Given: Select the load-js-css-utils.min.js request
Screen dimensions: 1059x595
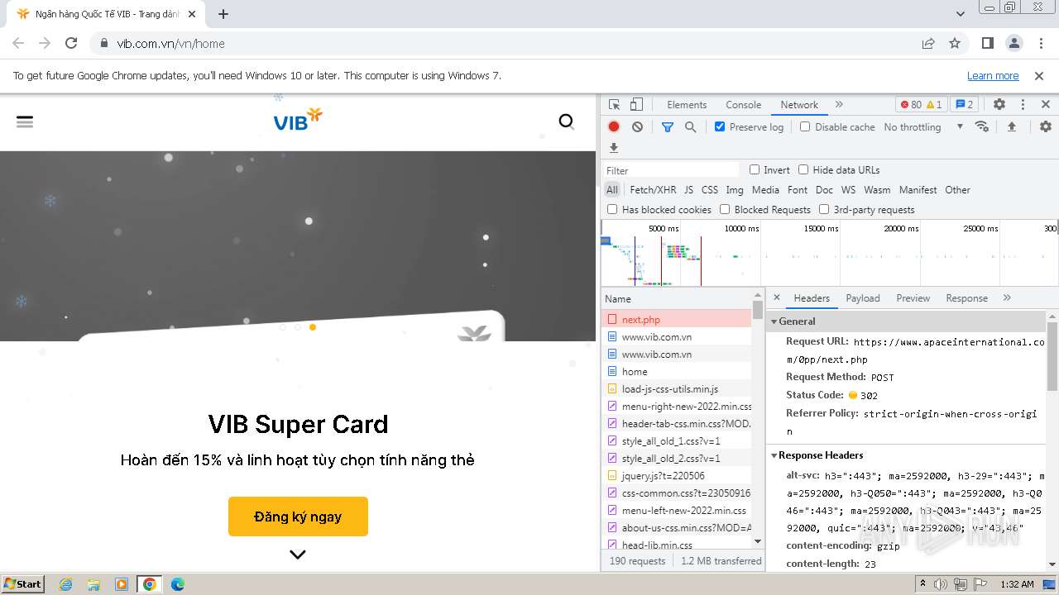Looking at the screenshot, I should pos(676,389).
